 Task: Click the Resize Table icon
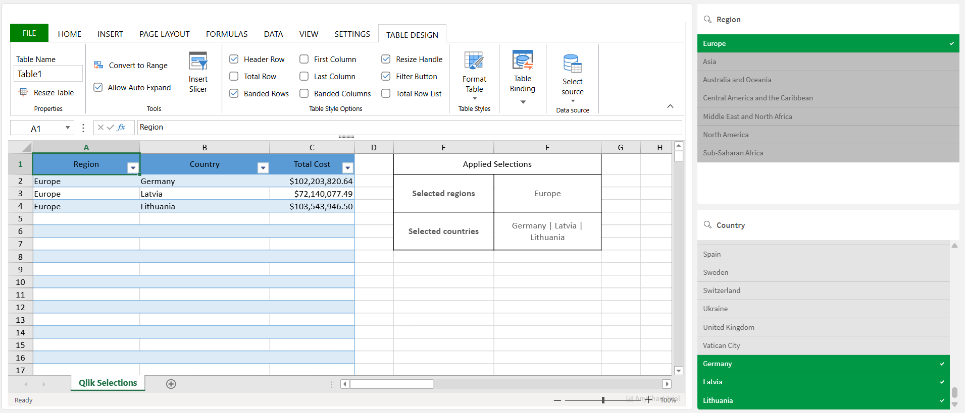coord(23,92)
